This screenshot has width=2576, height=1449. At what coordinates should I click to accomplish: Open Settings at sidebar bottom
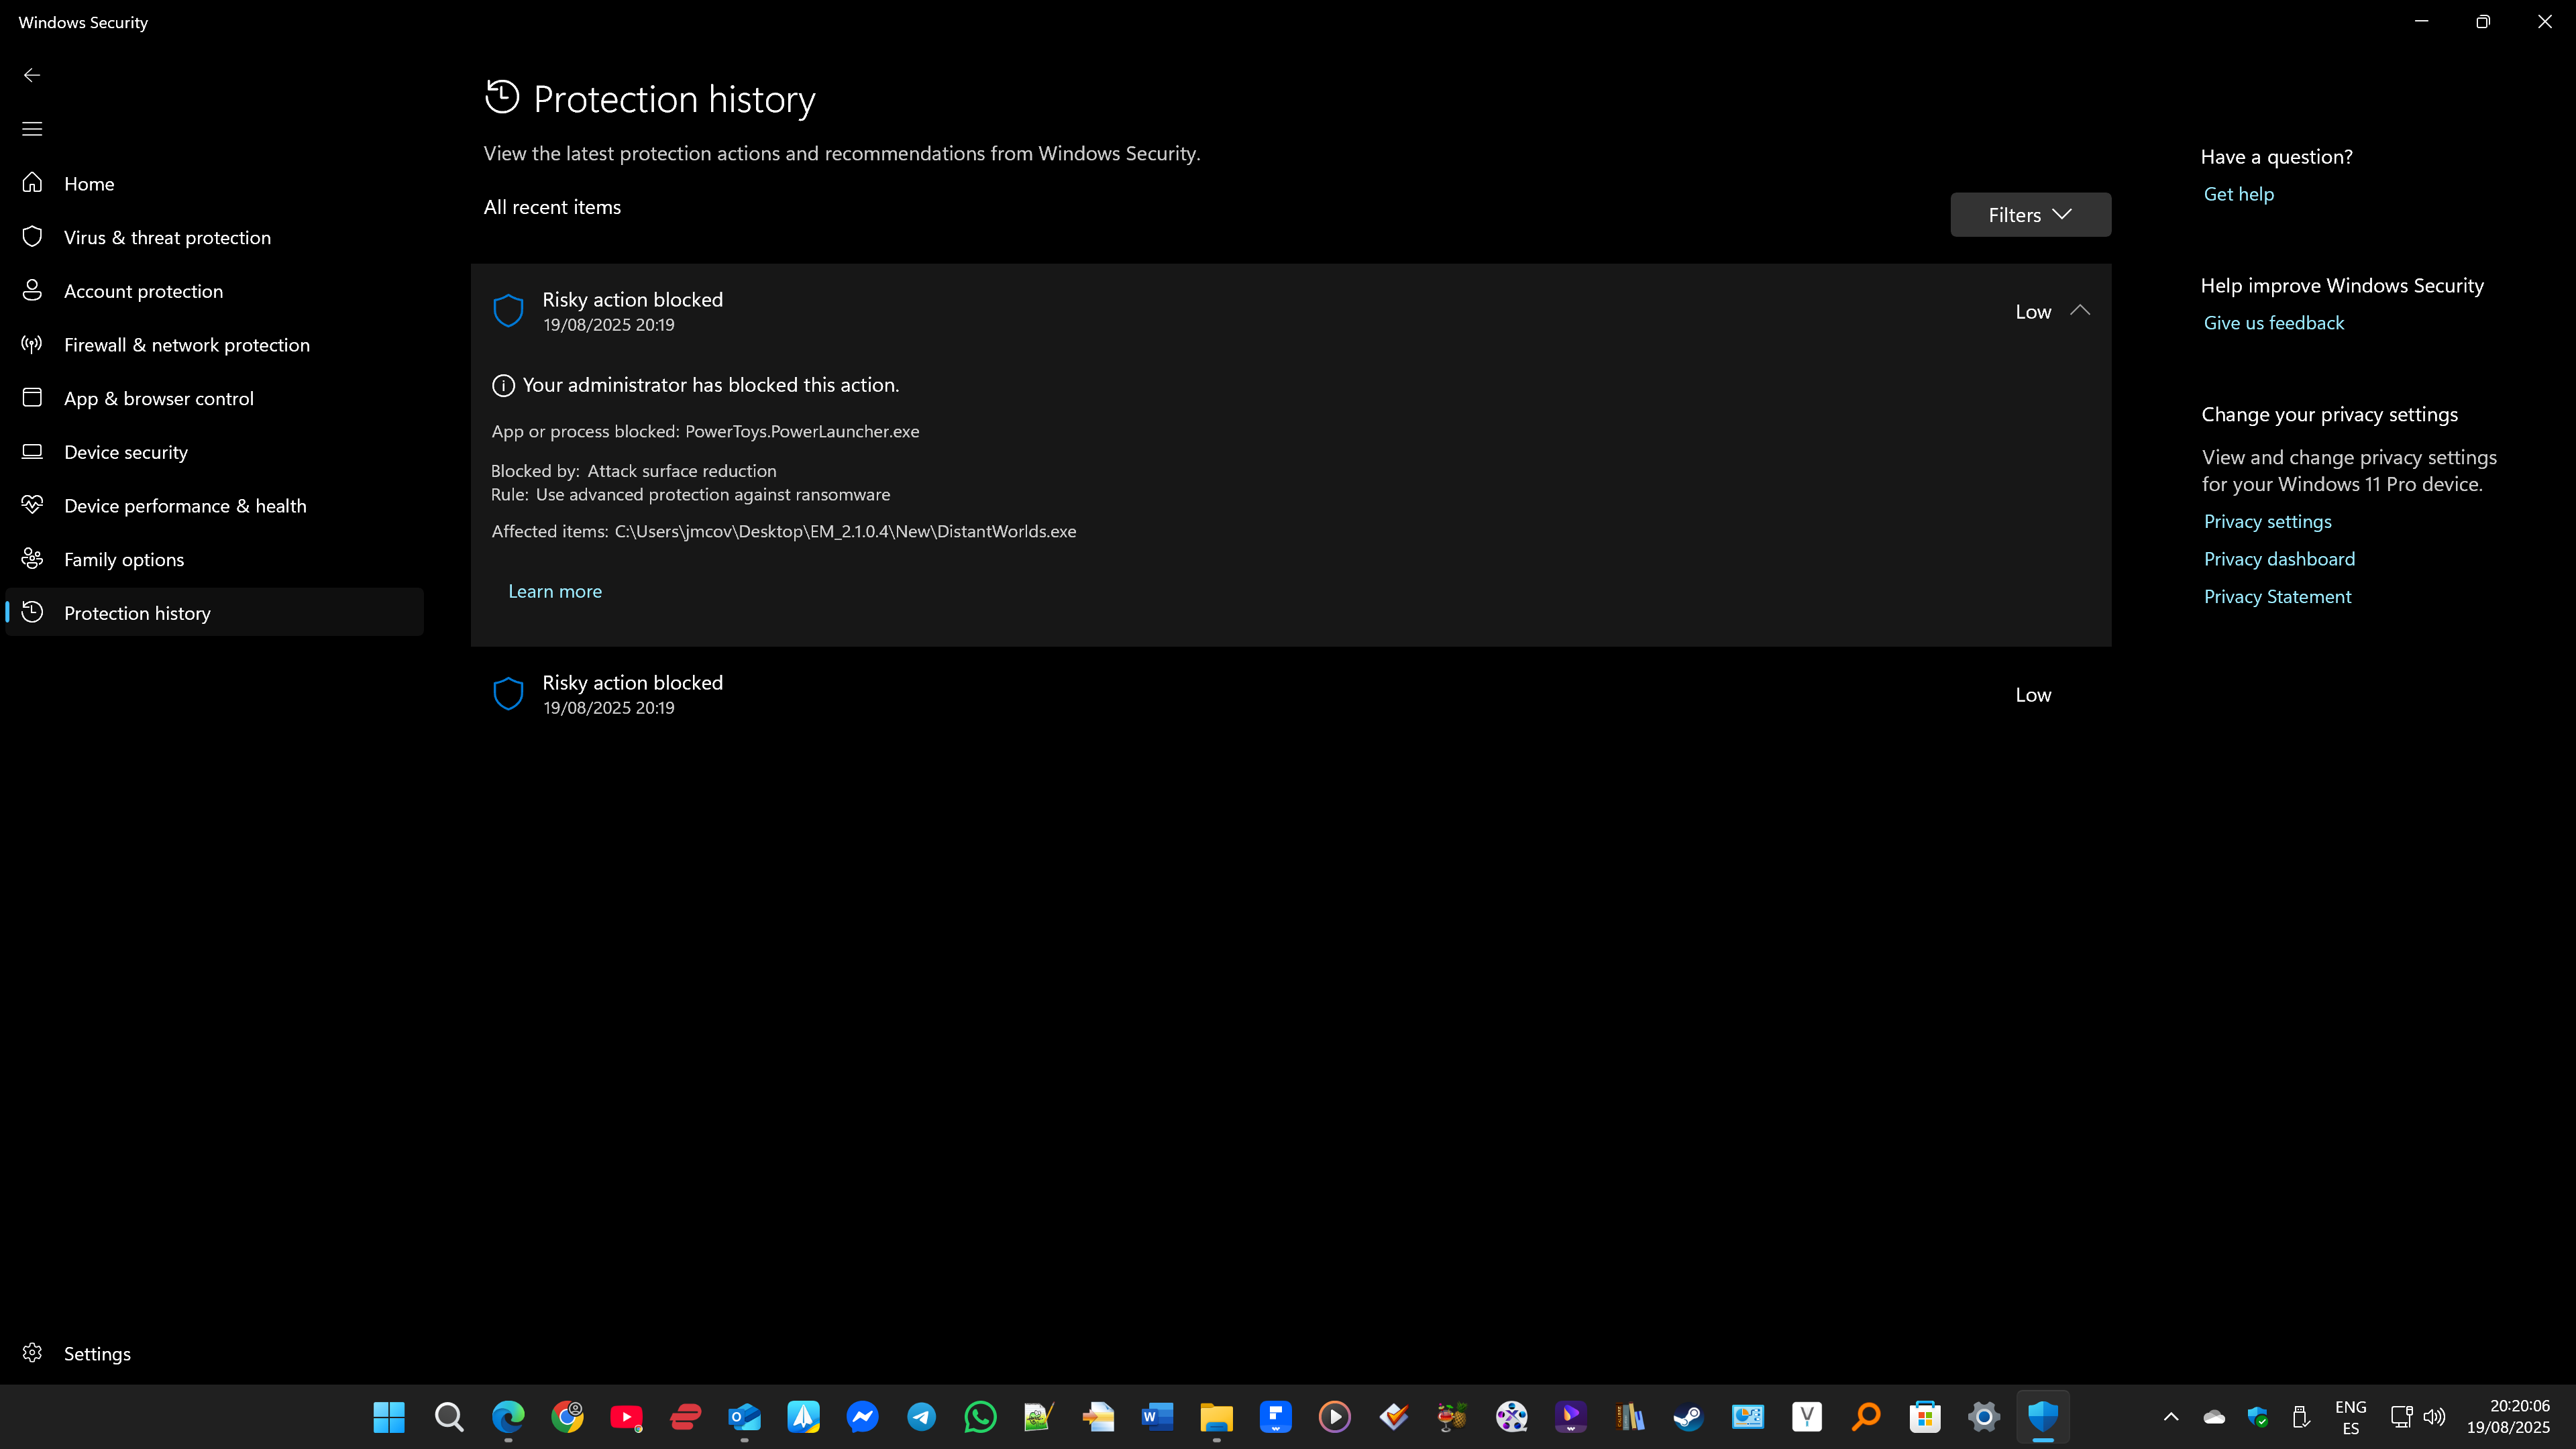214,1353
